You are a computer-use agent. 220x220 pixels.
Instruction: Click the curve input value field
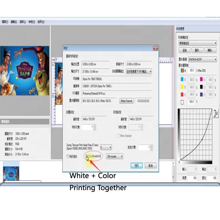point(192,169)
